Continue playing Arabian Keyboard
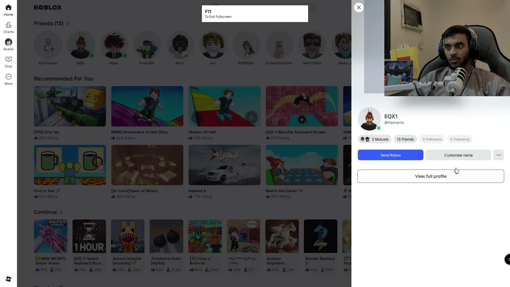 click(x=282, y=236)
